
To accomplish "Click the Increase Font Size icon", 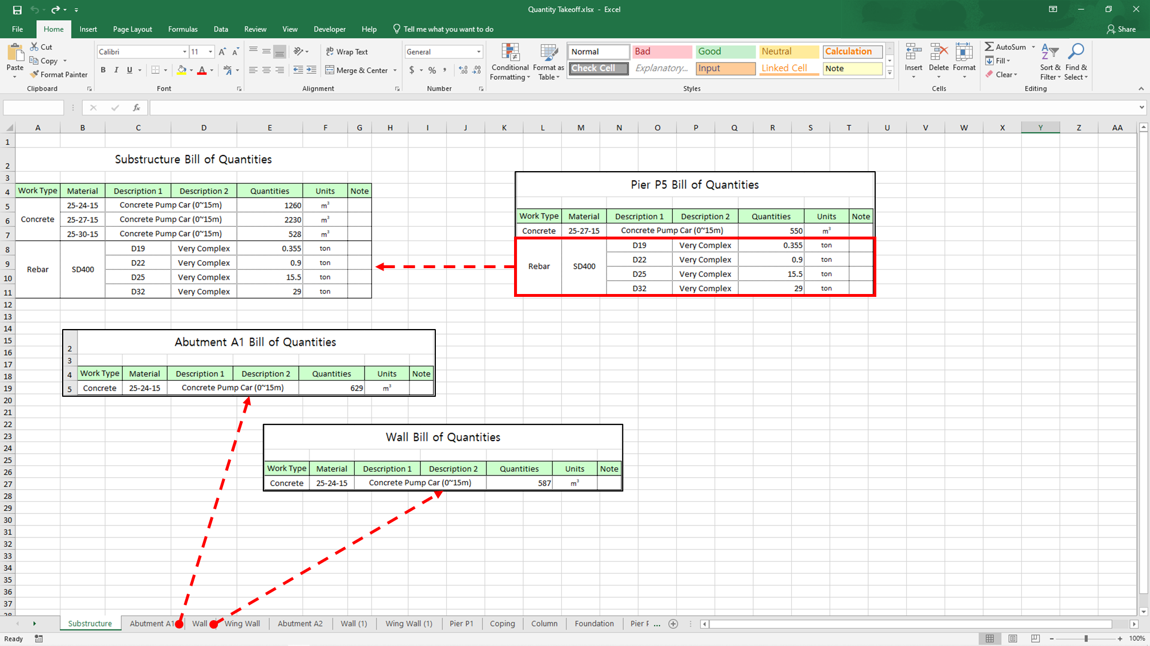I will pos(222,52).
